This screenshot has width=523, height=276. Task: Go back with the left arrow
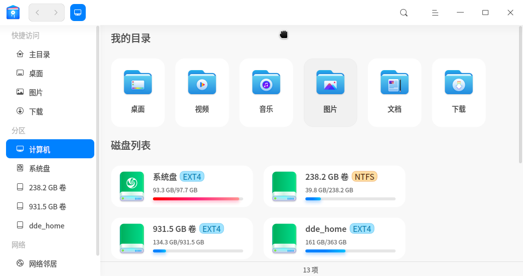tap(37, 13)
